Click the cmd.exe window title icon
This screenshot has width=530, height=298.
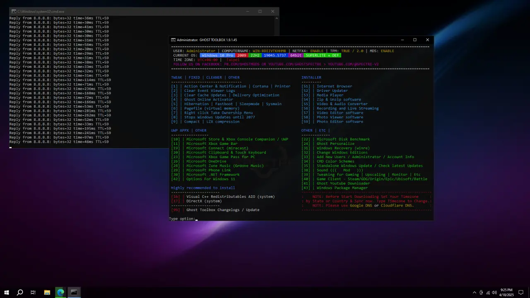point(14,12)
